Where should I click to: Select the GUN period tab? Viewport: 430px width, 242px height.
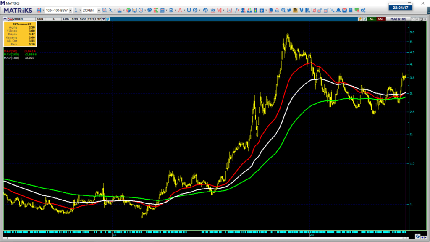(x=40, y=19)
